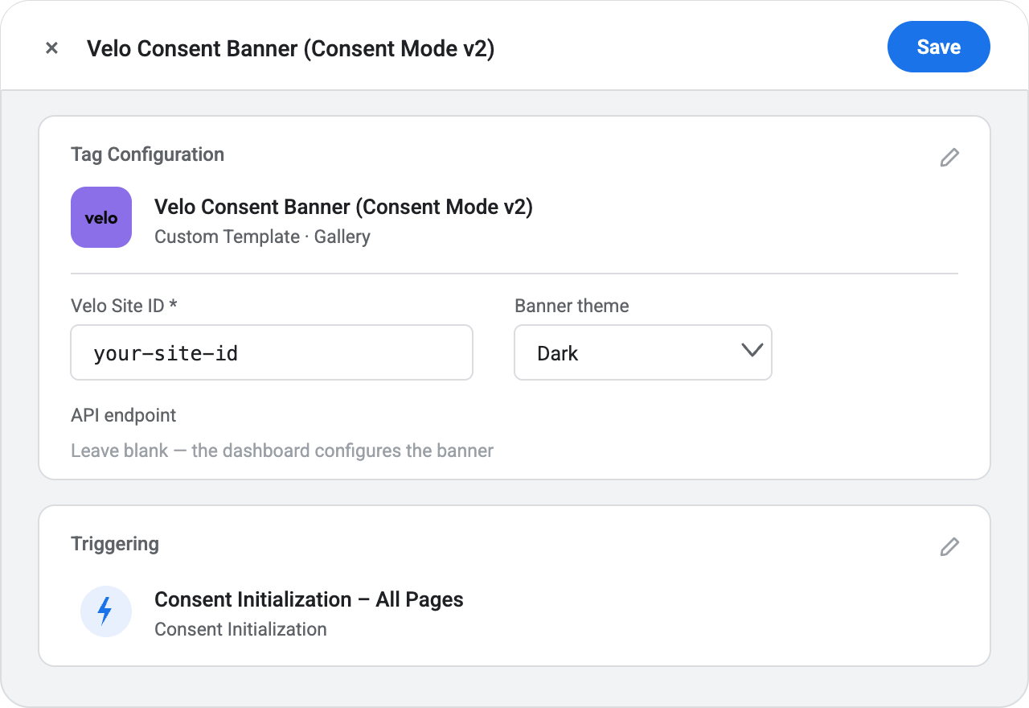
Task: Click the Tag Configuration section heading
Action: [147, 154]
